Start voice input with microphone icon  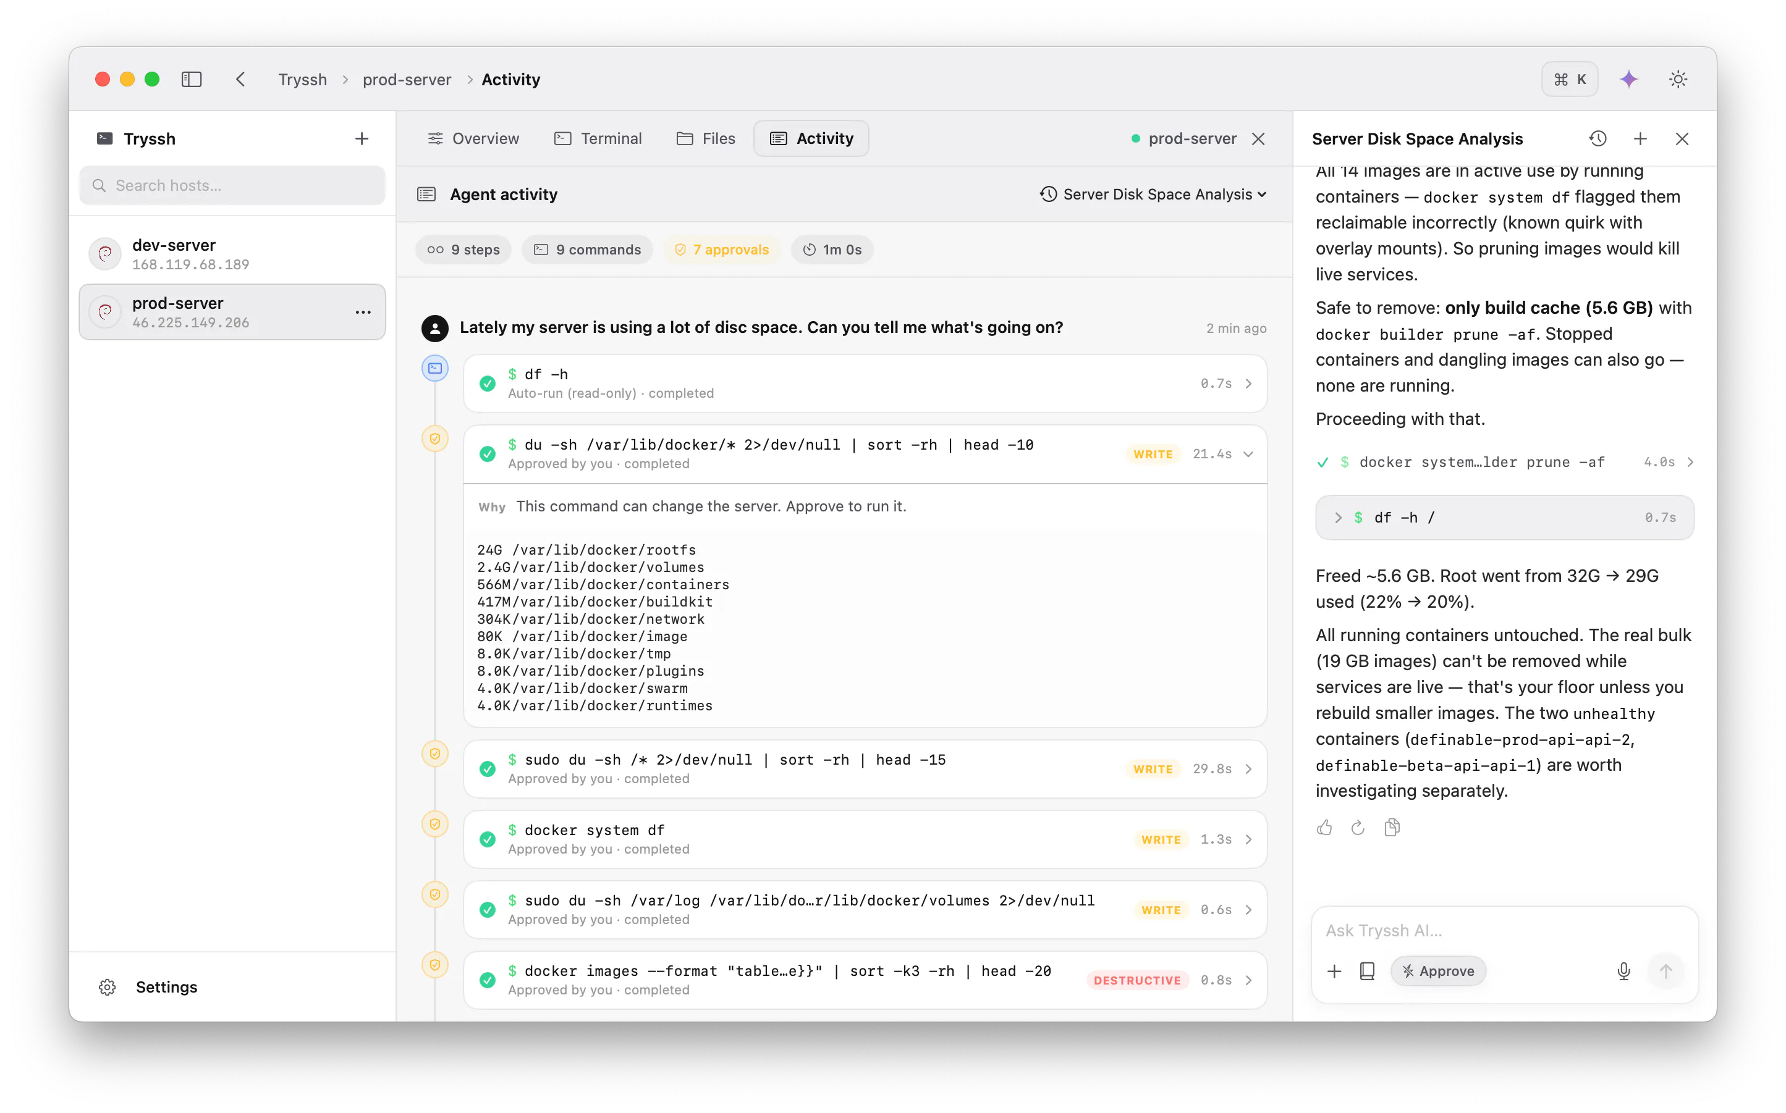tap(1623, 971)
